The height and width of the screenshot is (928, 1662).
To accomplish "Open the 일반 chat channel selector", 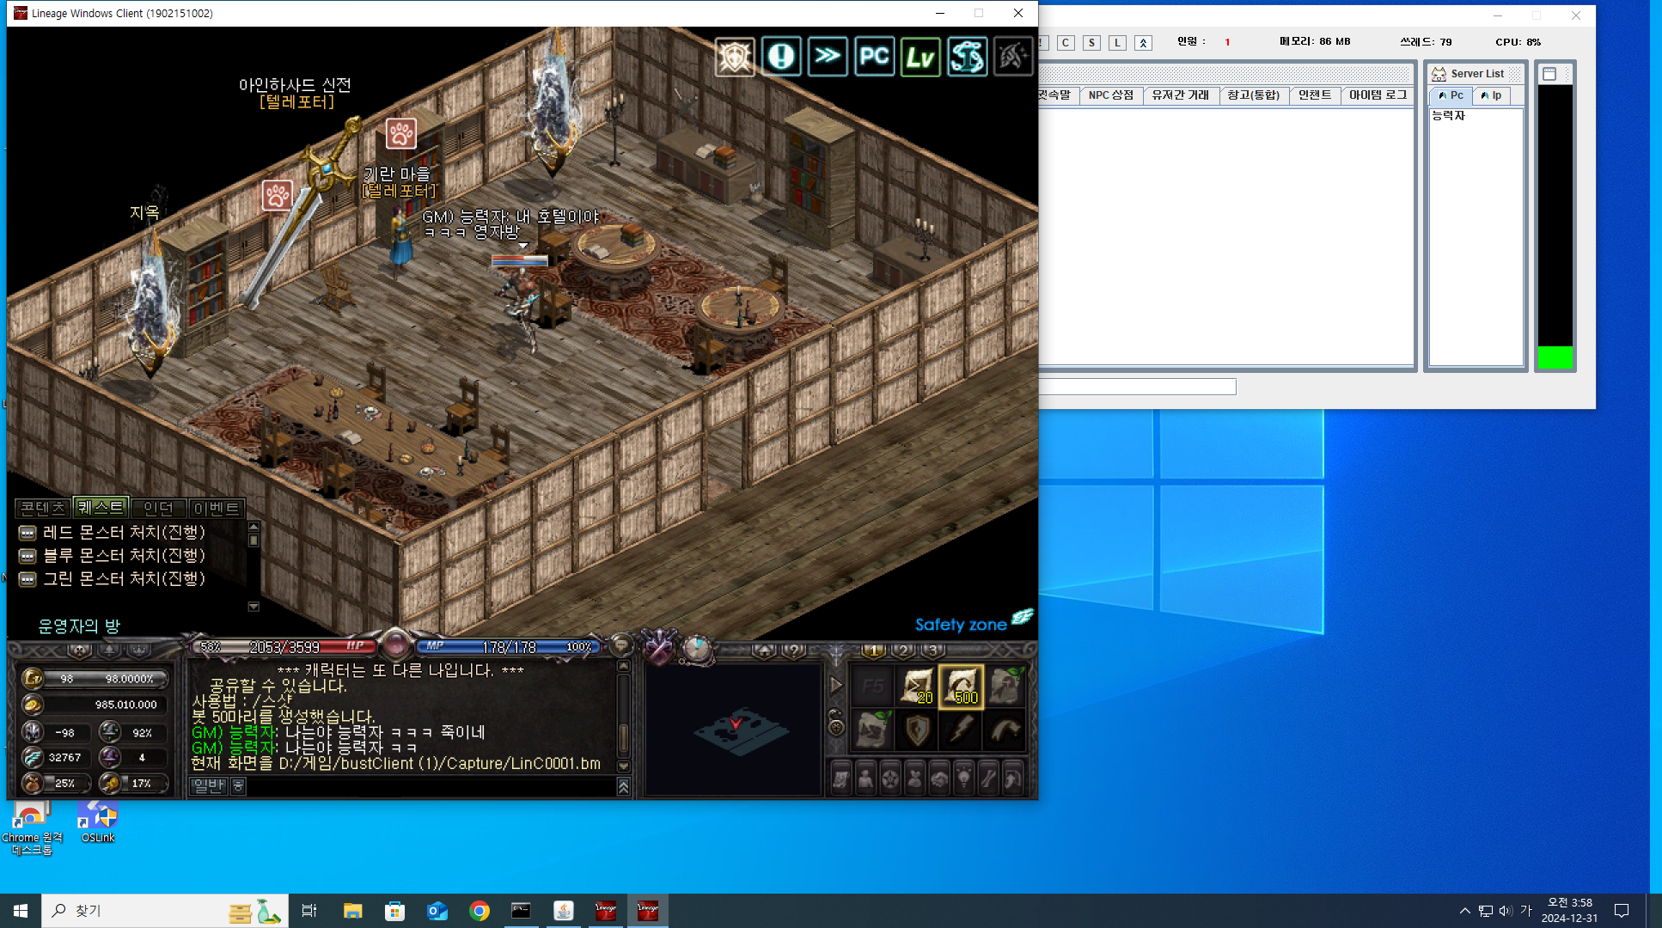I will tap(209, 785).
